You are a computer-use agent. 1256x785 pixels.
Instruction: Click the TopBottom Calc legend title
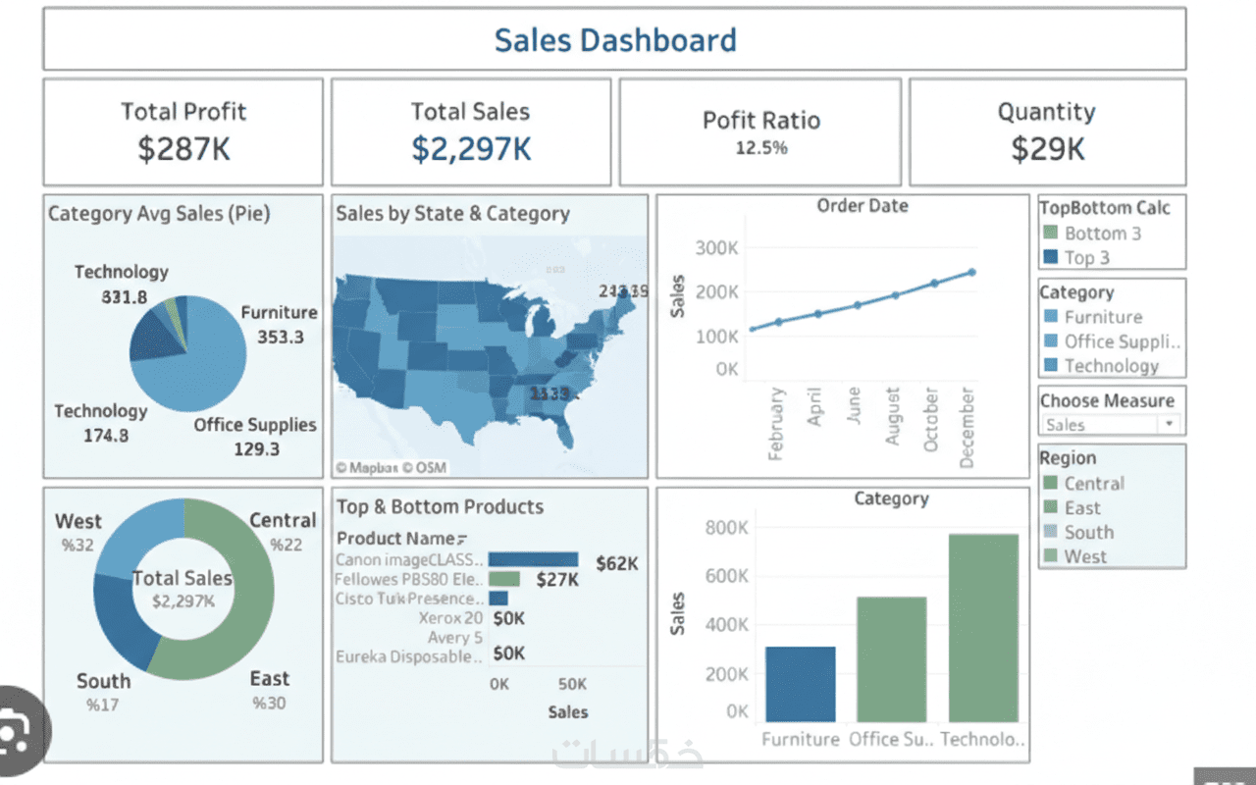coord(1105,207)
